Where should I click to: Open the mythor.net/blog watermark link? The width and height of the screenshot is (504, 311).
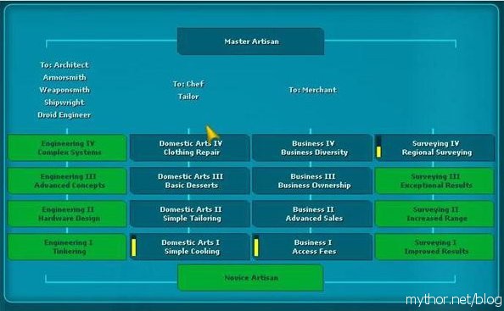pos(453,300)
